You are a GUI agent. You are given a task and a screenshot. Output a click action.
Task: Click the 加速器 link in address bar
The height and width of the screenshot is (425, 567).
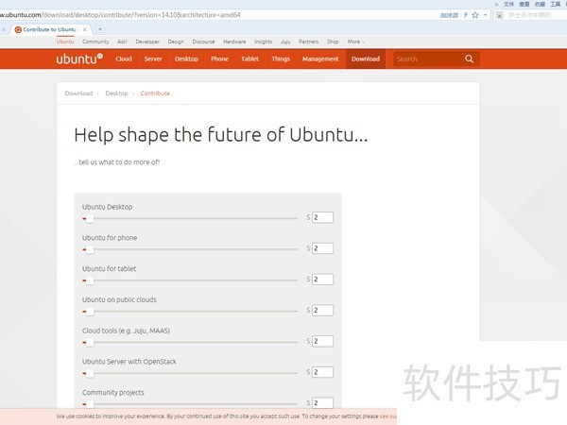point(449,15)
